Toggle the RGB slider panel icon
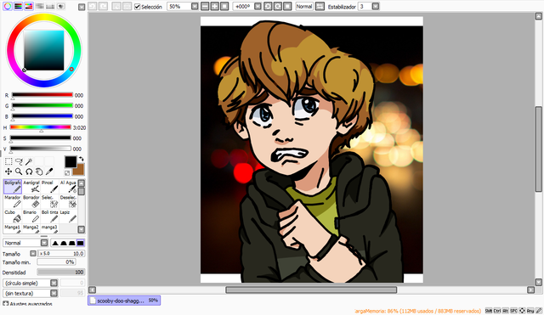The height and width of the screenshot is (315, 544). pos(18,6)
